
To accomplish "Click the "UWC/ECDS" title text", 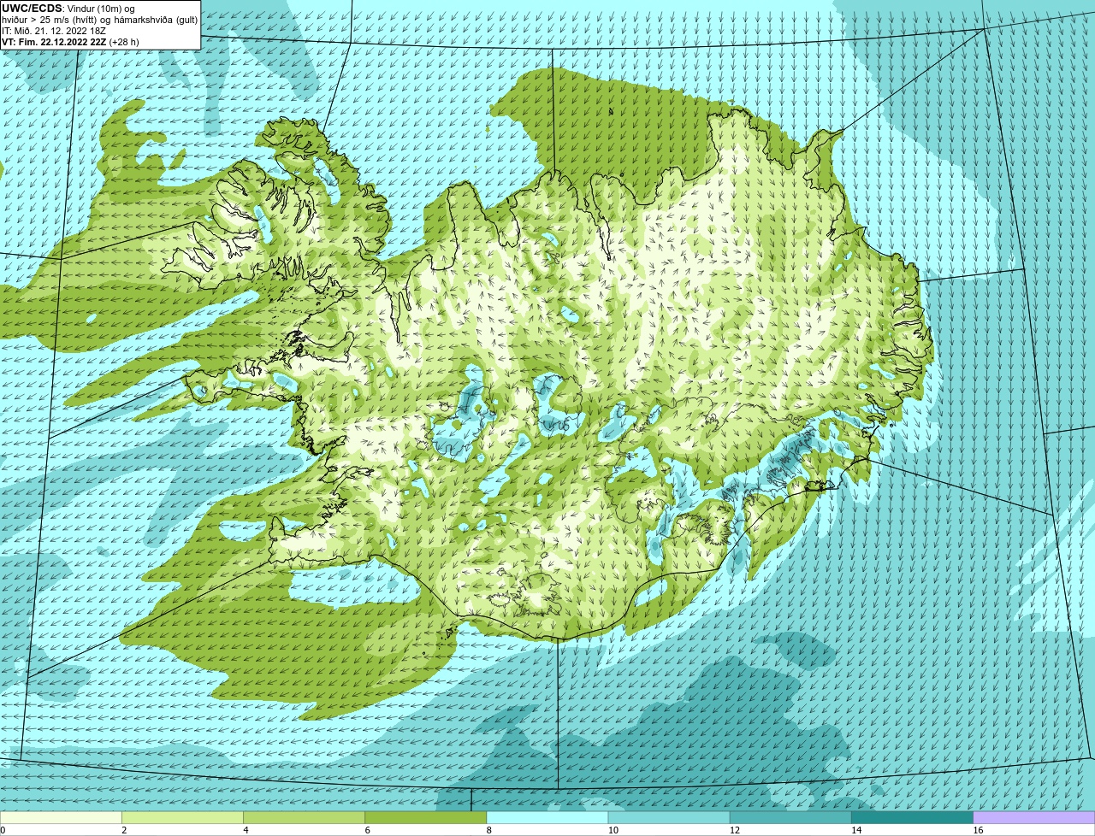I will [32, 8].
